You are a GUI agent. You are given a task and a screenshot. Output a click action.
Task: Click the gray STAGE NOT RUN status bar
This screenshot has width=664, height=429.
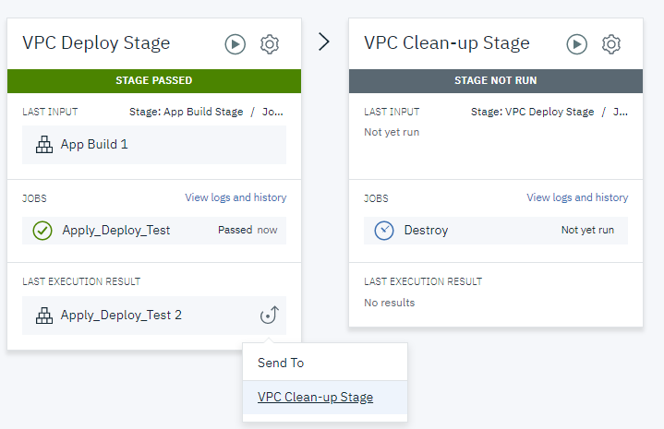[496, 80]
